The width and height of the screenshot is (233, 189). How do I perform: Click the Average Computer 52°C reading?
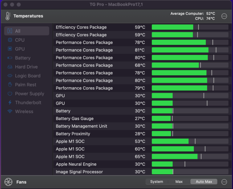(x=193, y=14)
